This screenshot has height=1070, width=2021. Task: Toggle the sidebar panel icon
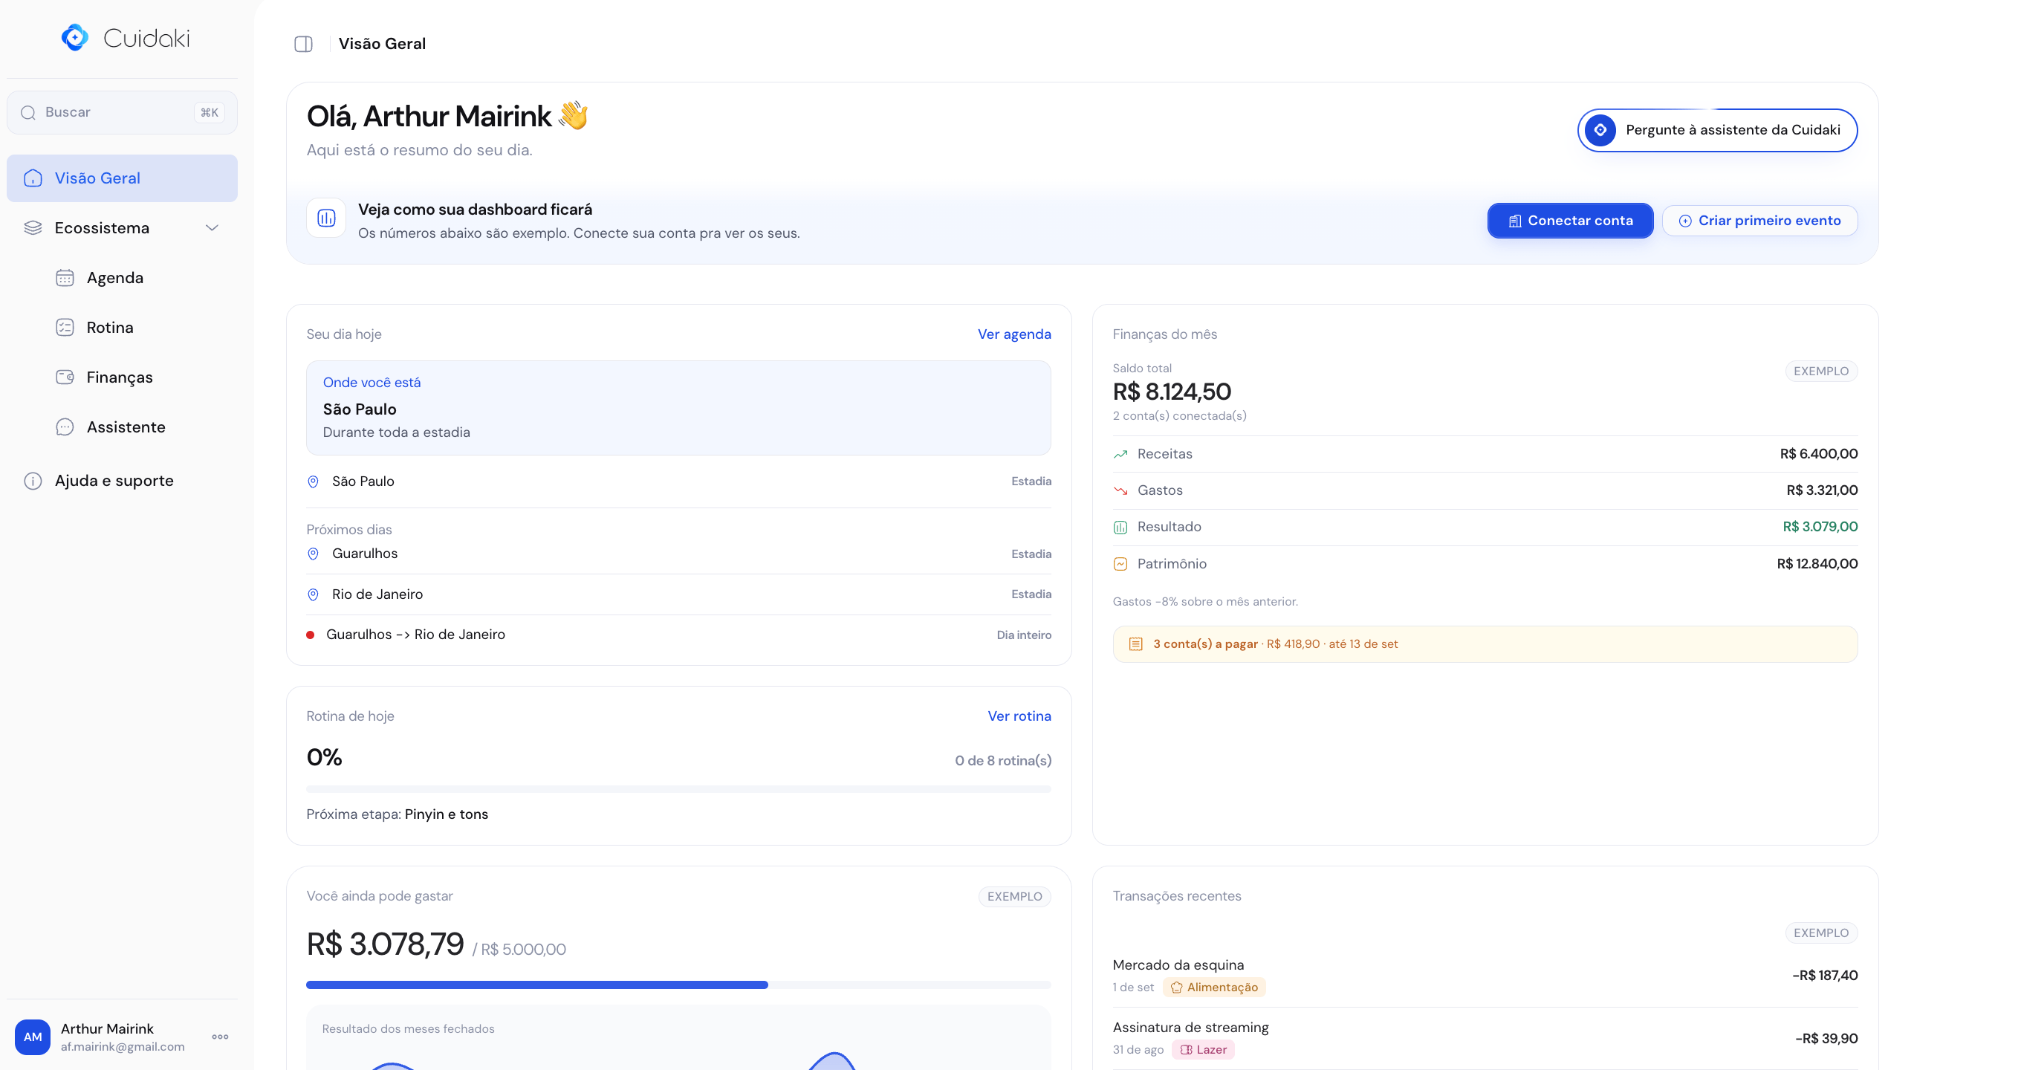[x=304, y=44]
